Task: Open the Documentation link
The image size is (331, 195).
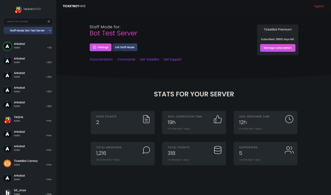Action: pos(101,60)
